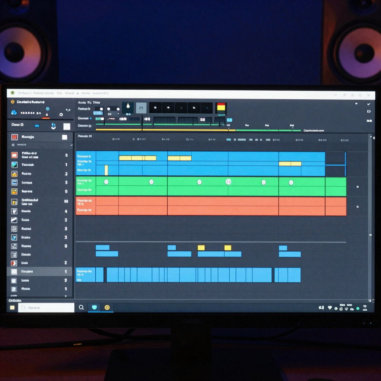The image size is (381, 381).
Task: Click the orange slider marker in the side panel
Action: (46, 118)
